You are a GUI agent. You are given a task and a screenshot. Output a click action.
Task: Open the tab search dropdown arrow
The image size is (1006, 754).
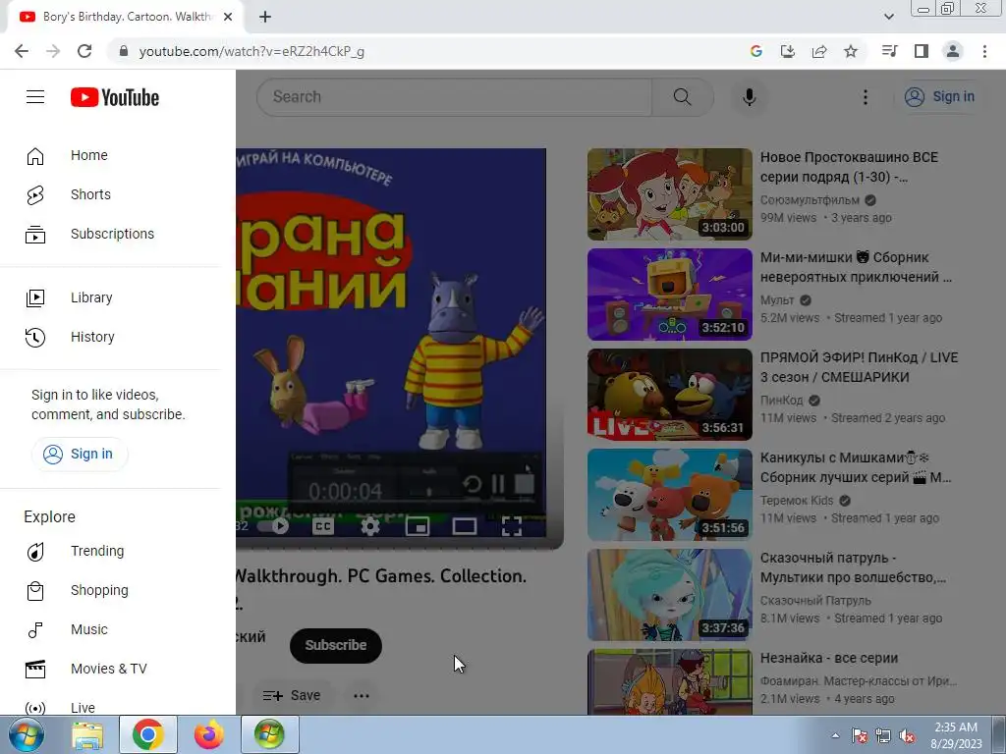(x=889, y=17)
